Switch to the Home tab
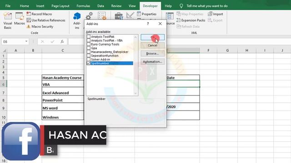This screenshot has width=291, height=163. point(24,6)
